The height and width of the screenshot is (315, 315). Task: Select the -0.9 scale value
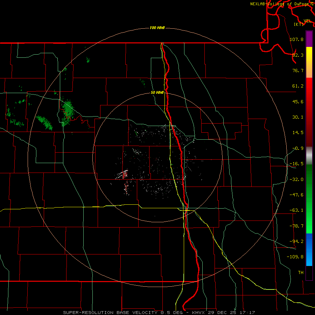point(298,148)
